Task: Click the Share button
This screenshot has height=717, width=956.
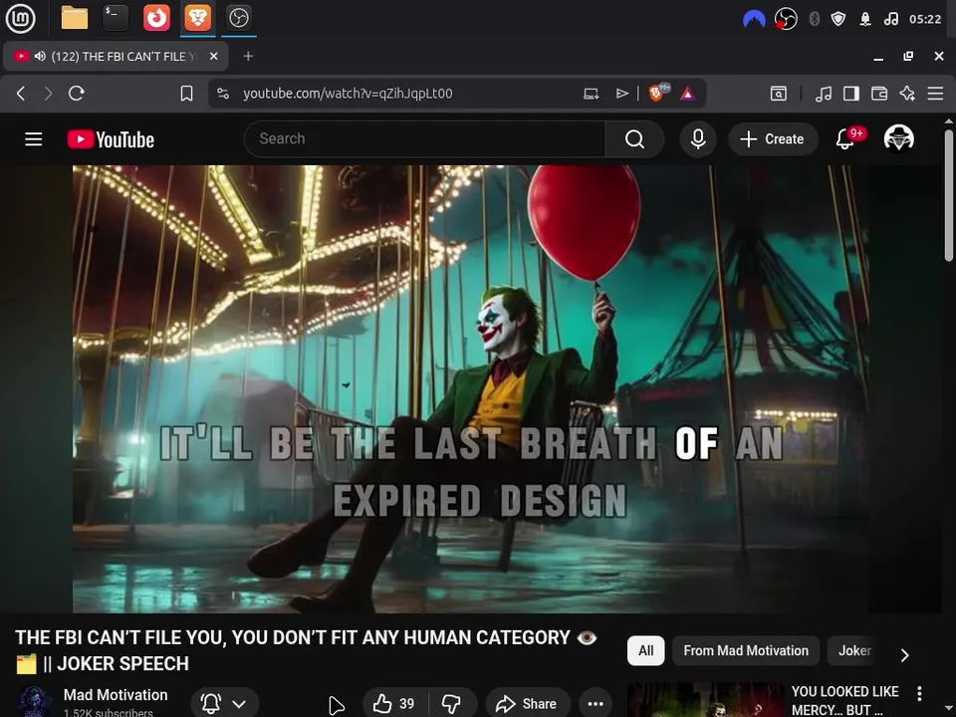Action: coord(528,704)
